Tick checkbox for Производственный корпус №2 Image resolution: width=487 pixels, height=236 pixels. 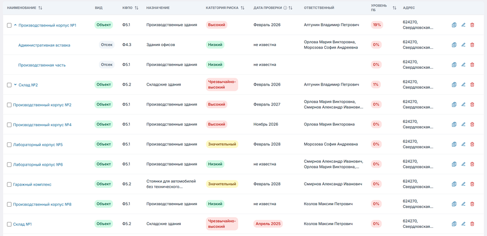pos(9,105)
